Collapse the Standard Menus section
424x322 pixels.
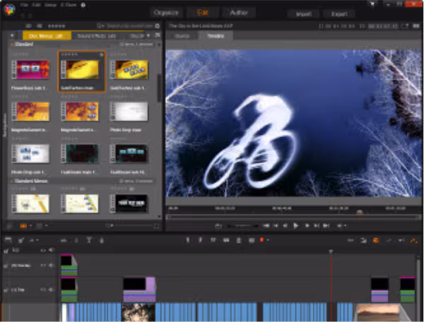tap(12, 181)
